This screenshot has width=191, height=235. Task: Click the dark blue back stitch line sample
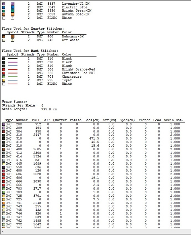(x=13, y=66)
